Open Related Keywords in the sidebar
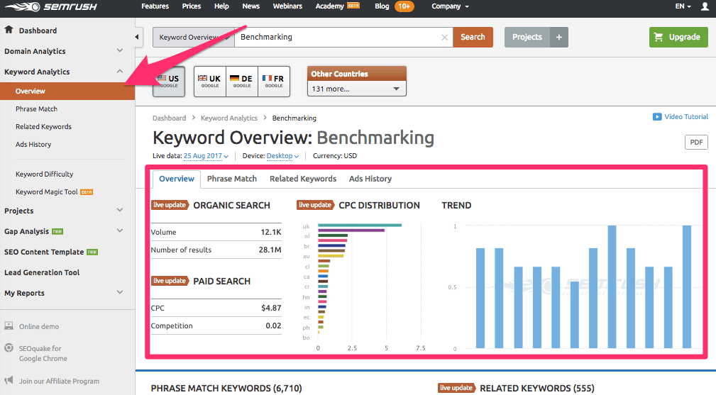 (43, 127)
